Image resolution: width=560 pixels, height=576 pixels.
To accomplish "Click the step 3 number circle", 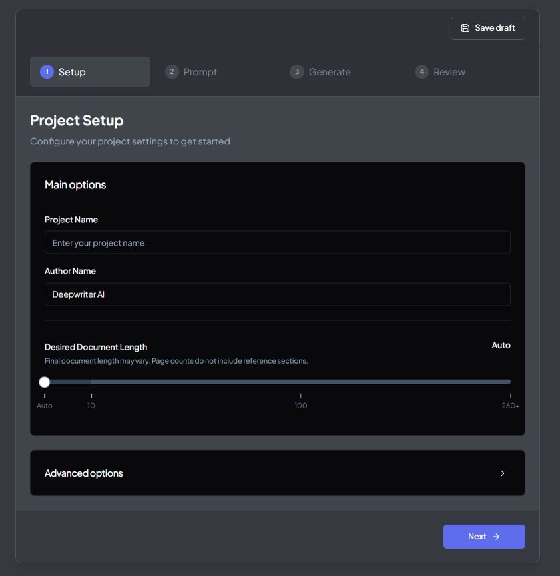I will pos(297,72).
